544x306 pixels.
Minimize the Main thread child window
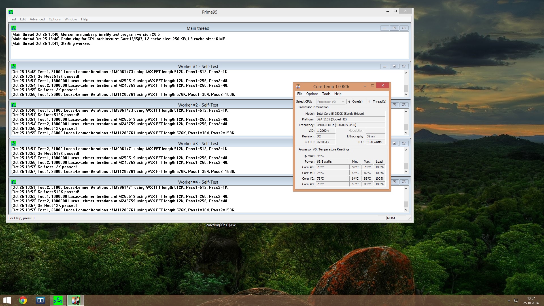pyautogui.click(x=384, y=28)
